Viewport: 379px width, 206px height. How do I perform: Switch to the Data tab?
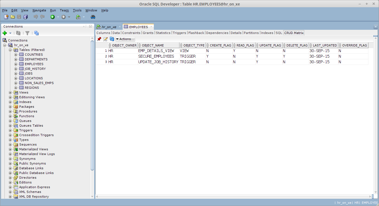coord(116,33)
